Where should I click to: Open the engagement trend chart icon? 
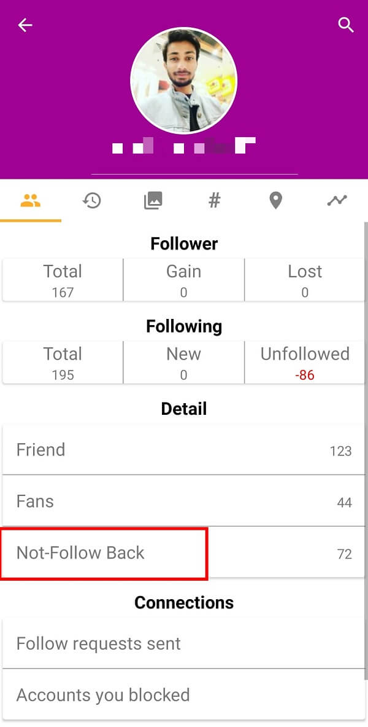click(336, 200)
